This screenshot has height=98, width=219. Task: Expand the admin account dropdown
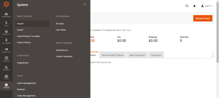pyautogui.click(x=207, y=6)
